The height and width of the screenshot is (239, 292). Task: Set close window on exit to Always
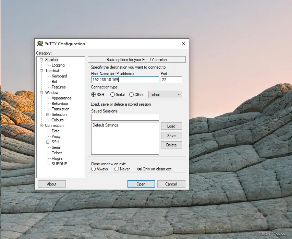click(94, 169)
